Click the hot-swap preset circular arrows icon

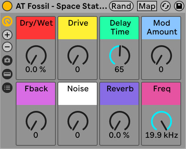pyautogui.click(x=166, y=6)
